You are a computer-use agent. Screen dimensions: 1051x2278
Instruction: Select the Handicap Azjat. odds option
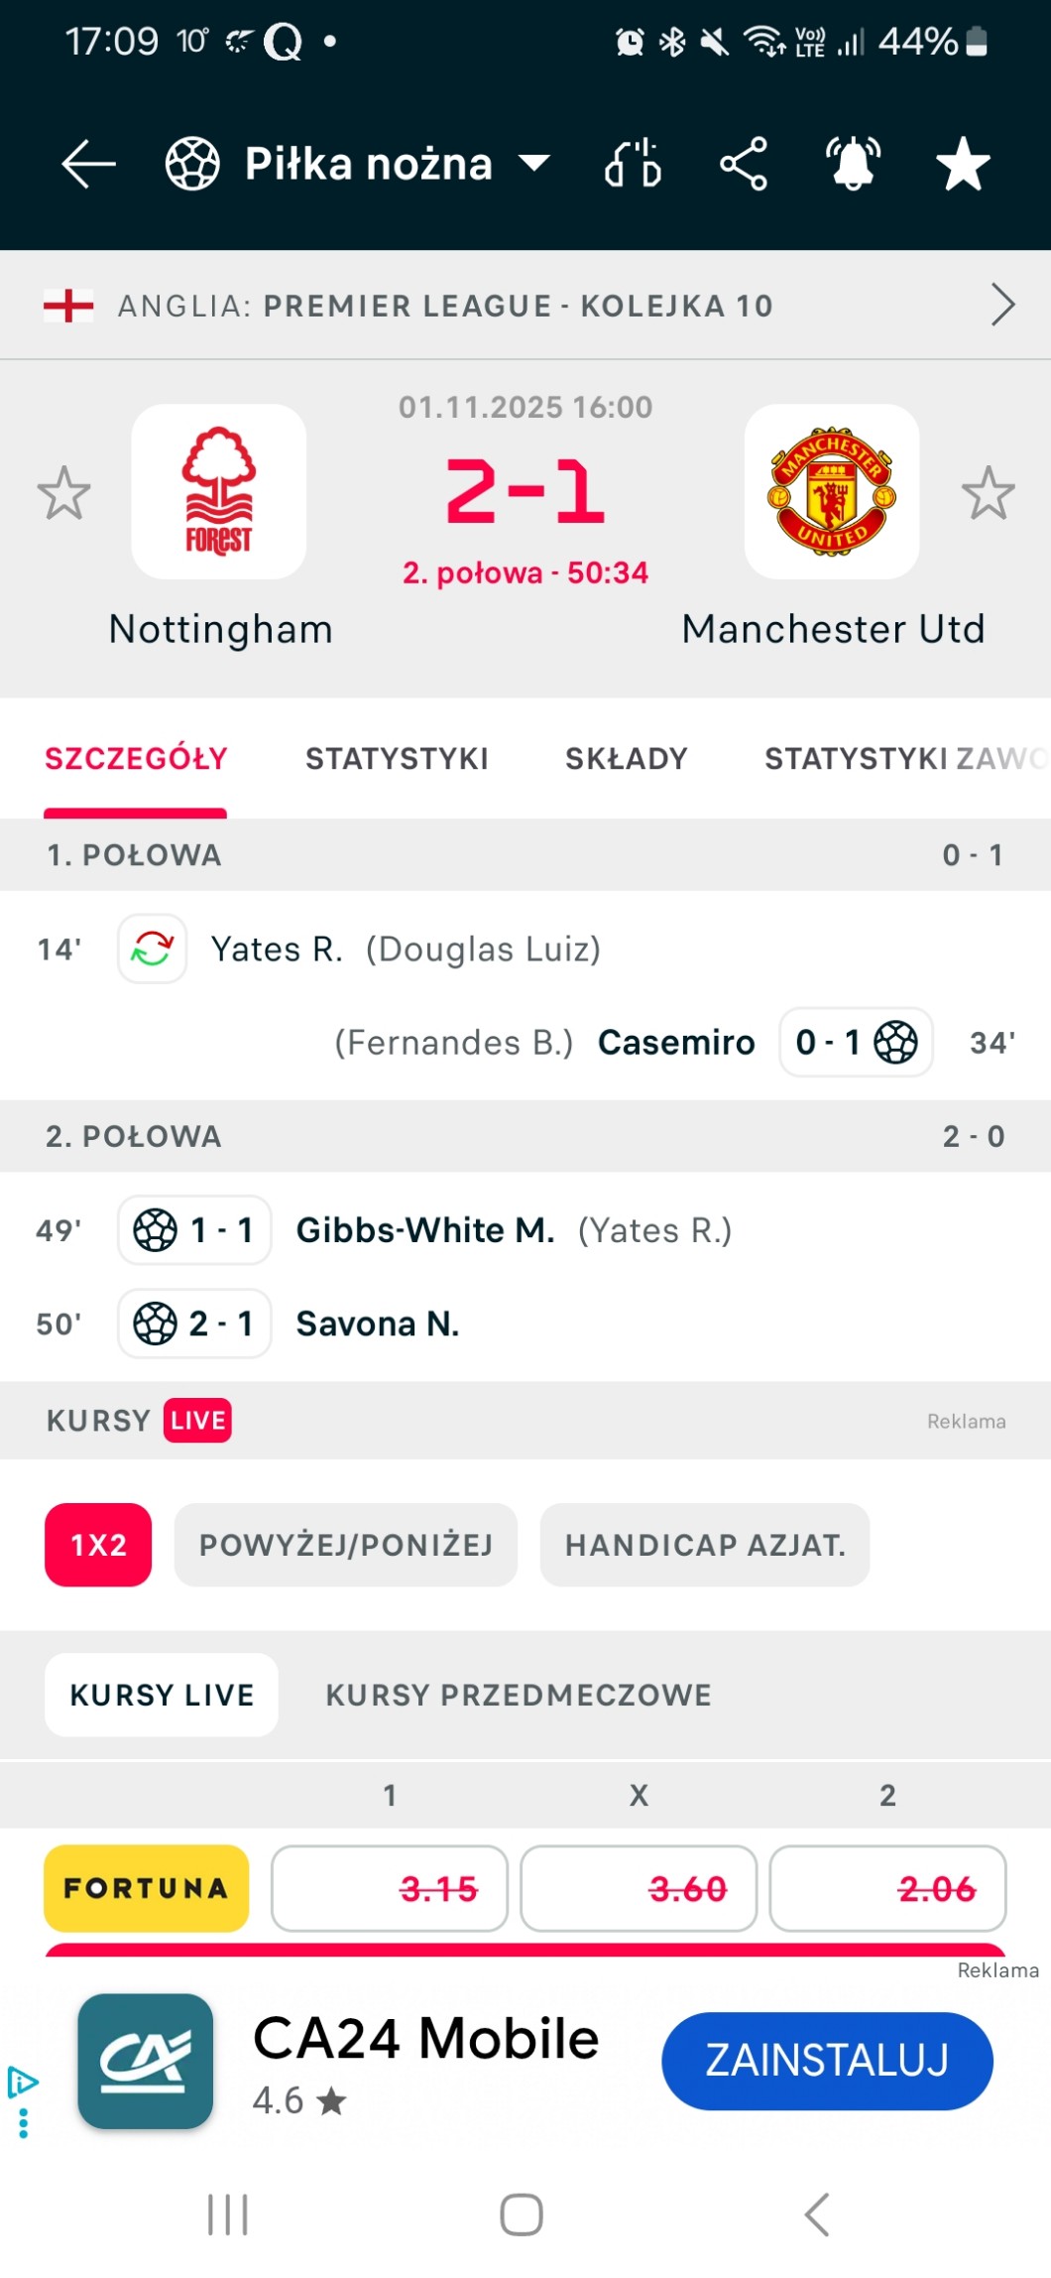coord(705,1545)
